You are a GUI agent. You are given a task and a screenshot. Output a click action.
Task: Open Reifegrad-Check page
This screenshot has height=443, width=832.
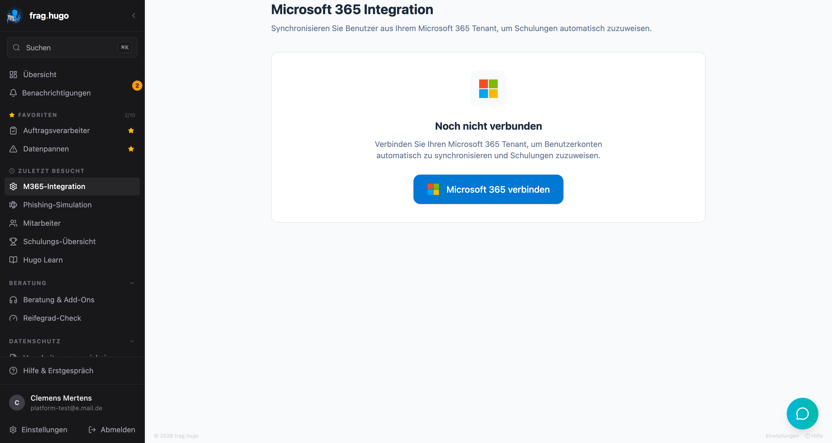72,318
